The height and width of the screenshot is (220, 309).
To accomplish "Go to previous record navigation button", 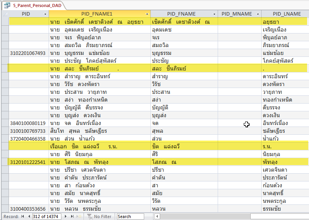I will 29,216.
